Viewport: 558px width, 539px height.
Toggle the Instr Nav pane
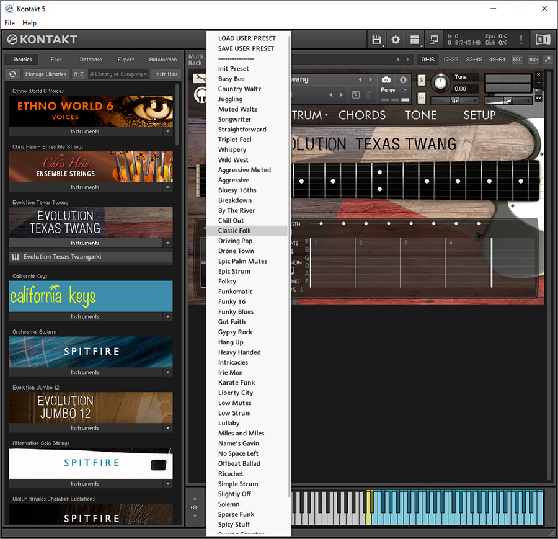pos(166,74)
